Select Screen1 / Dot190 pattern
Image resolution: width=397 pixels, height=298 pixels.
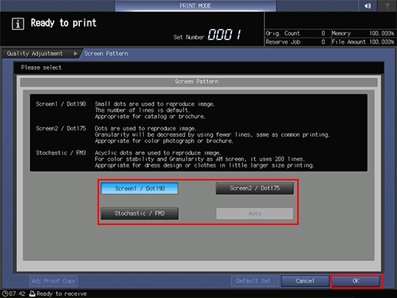(140, 188)
